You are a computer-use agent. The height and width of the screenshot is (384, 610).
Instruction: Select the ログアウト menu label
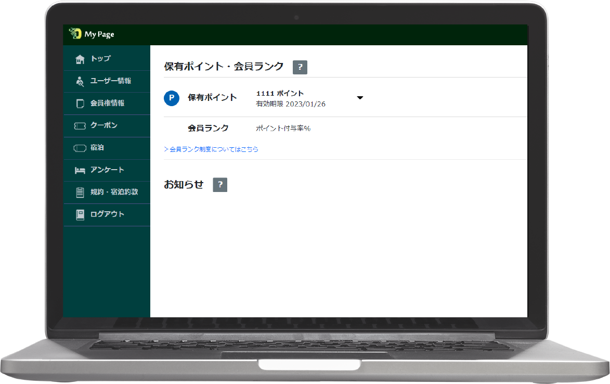coord(107,214)
